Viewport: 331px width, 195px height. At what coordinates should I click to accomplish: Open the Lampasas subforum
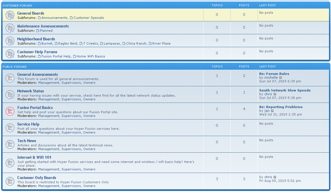click(x=112, y=43)
